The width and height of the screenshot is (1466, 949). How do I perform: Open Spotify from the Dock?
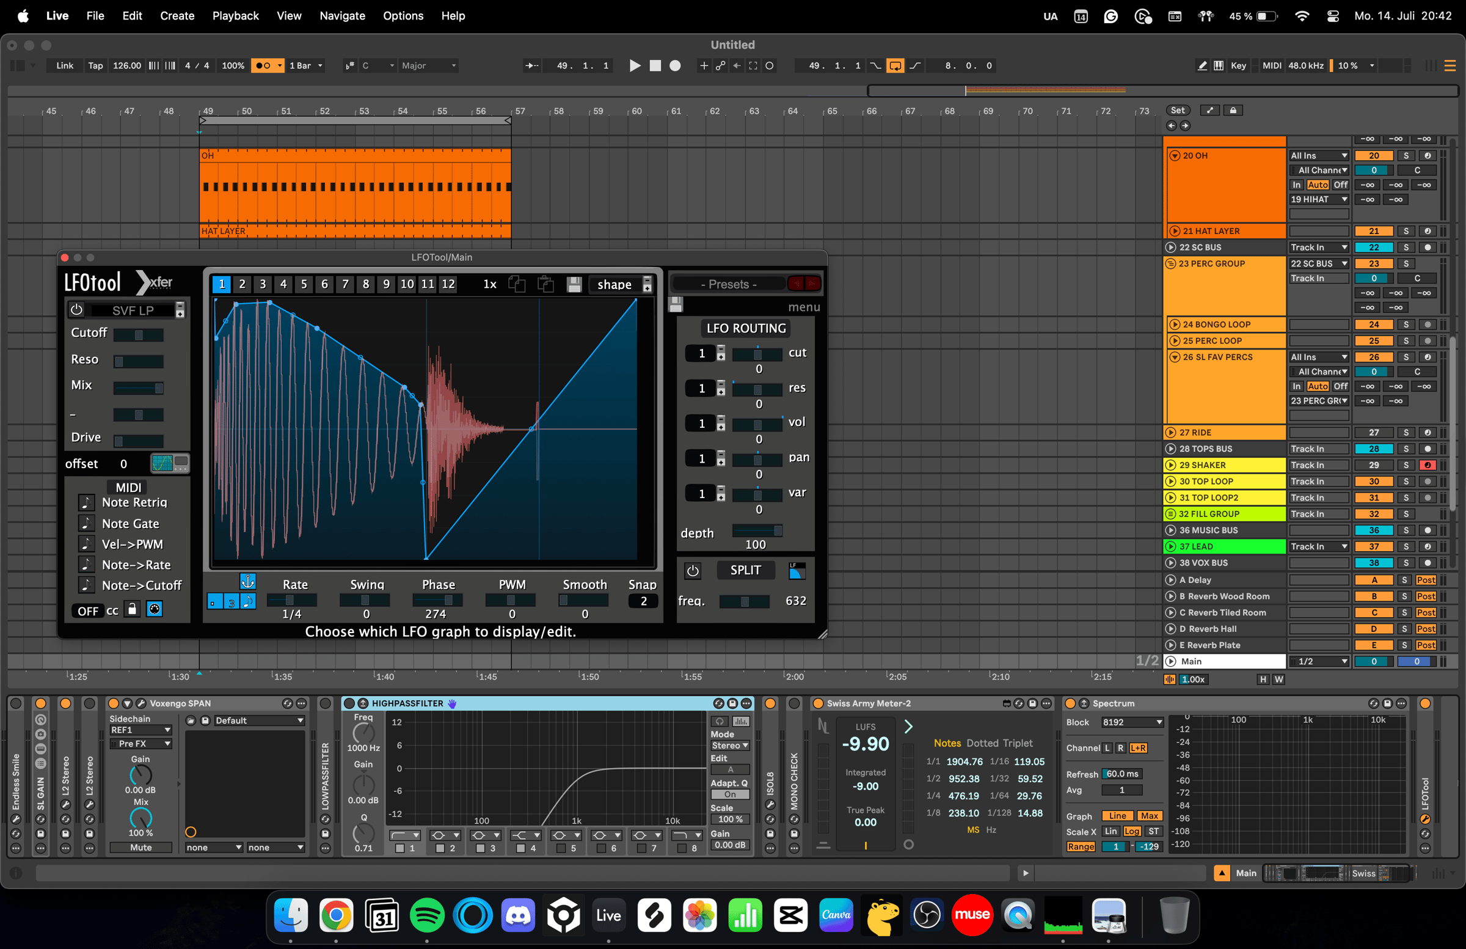(x=426, y=915)
